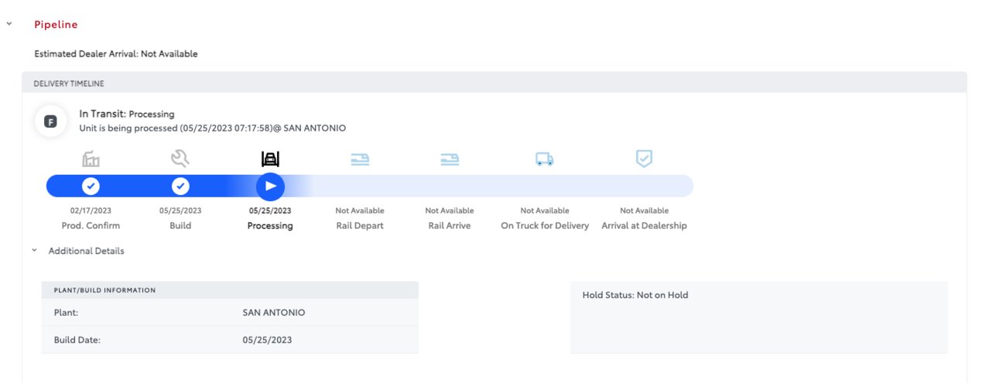This screenshot has width=989, height=383.
Task: Click the Build wrench icon
Action: (180, 159)
